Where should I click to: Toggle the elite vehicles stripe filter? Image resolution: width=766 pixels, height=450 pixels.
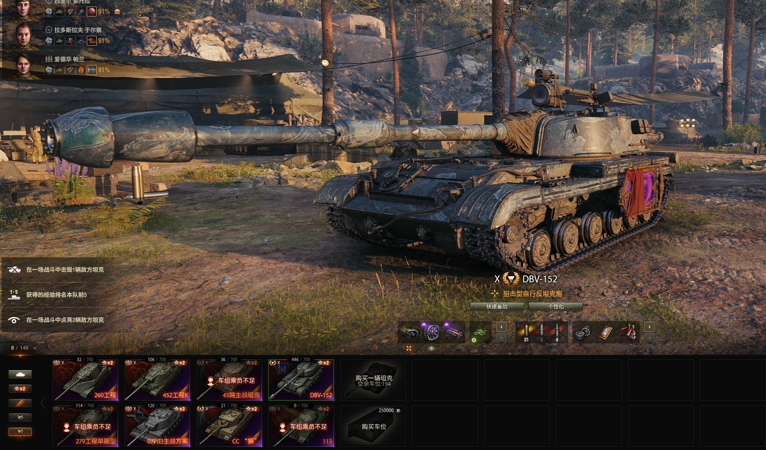click(x=20, y=403)
